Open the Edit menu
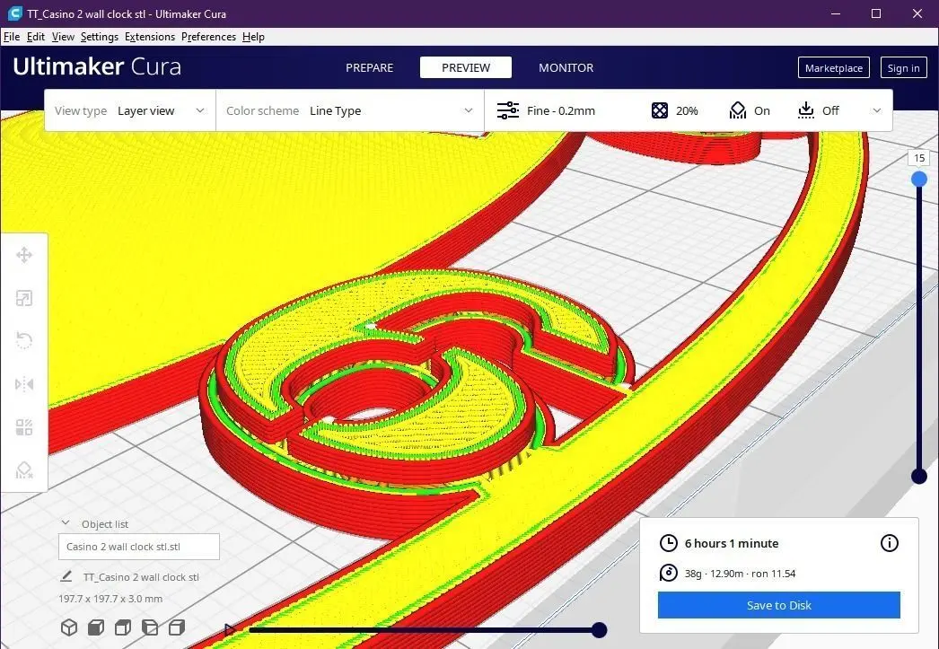This screenshot has height=649, width=939. tap(35, 37)
